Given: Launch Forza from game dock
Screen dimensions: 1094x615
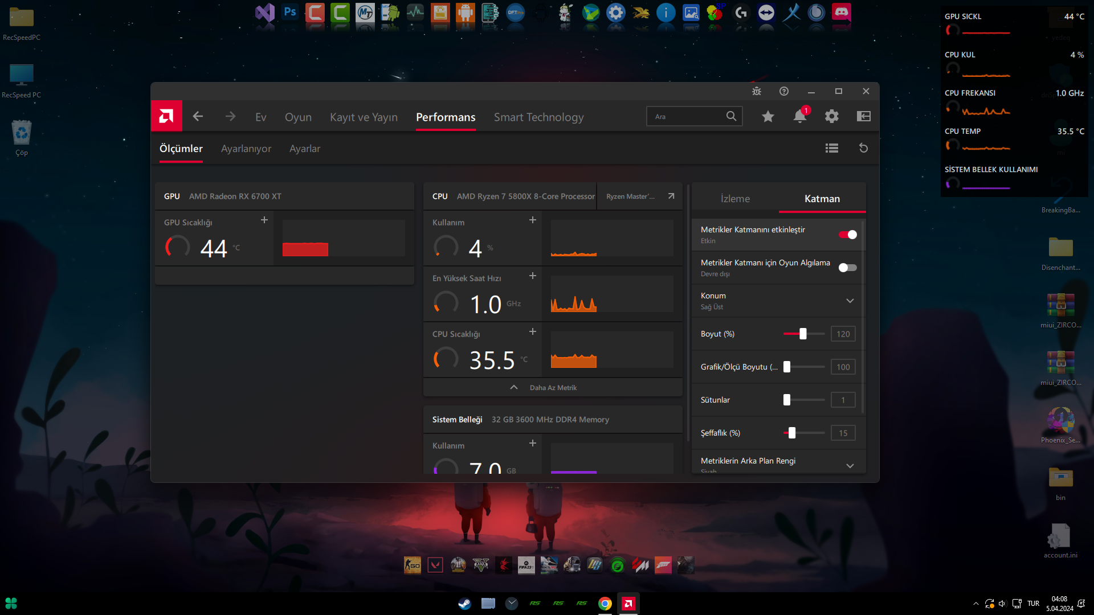Looking at the screenshot, I should click(663, 565).
